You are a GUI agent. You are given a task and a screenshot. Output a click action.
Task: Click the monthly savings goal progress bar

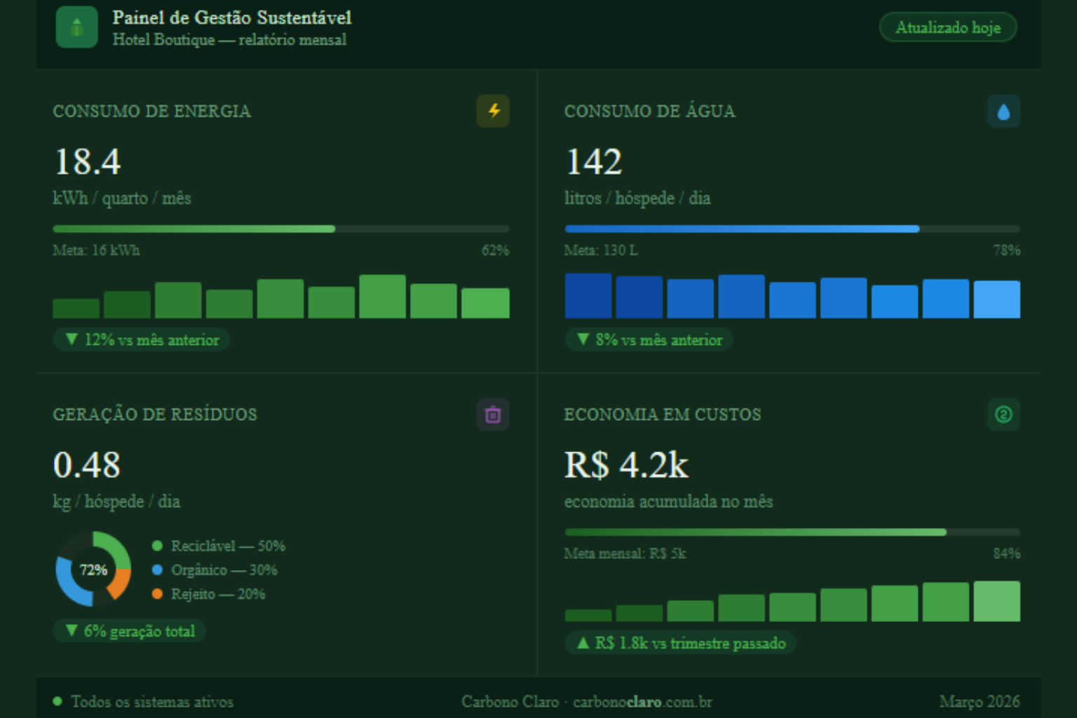coord(792,532)
